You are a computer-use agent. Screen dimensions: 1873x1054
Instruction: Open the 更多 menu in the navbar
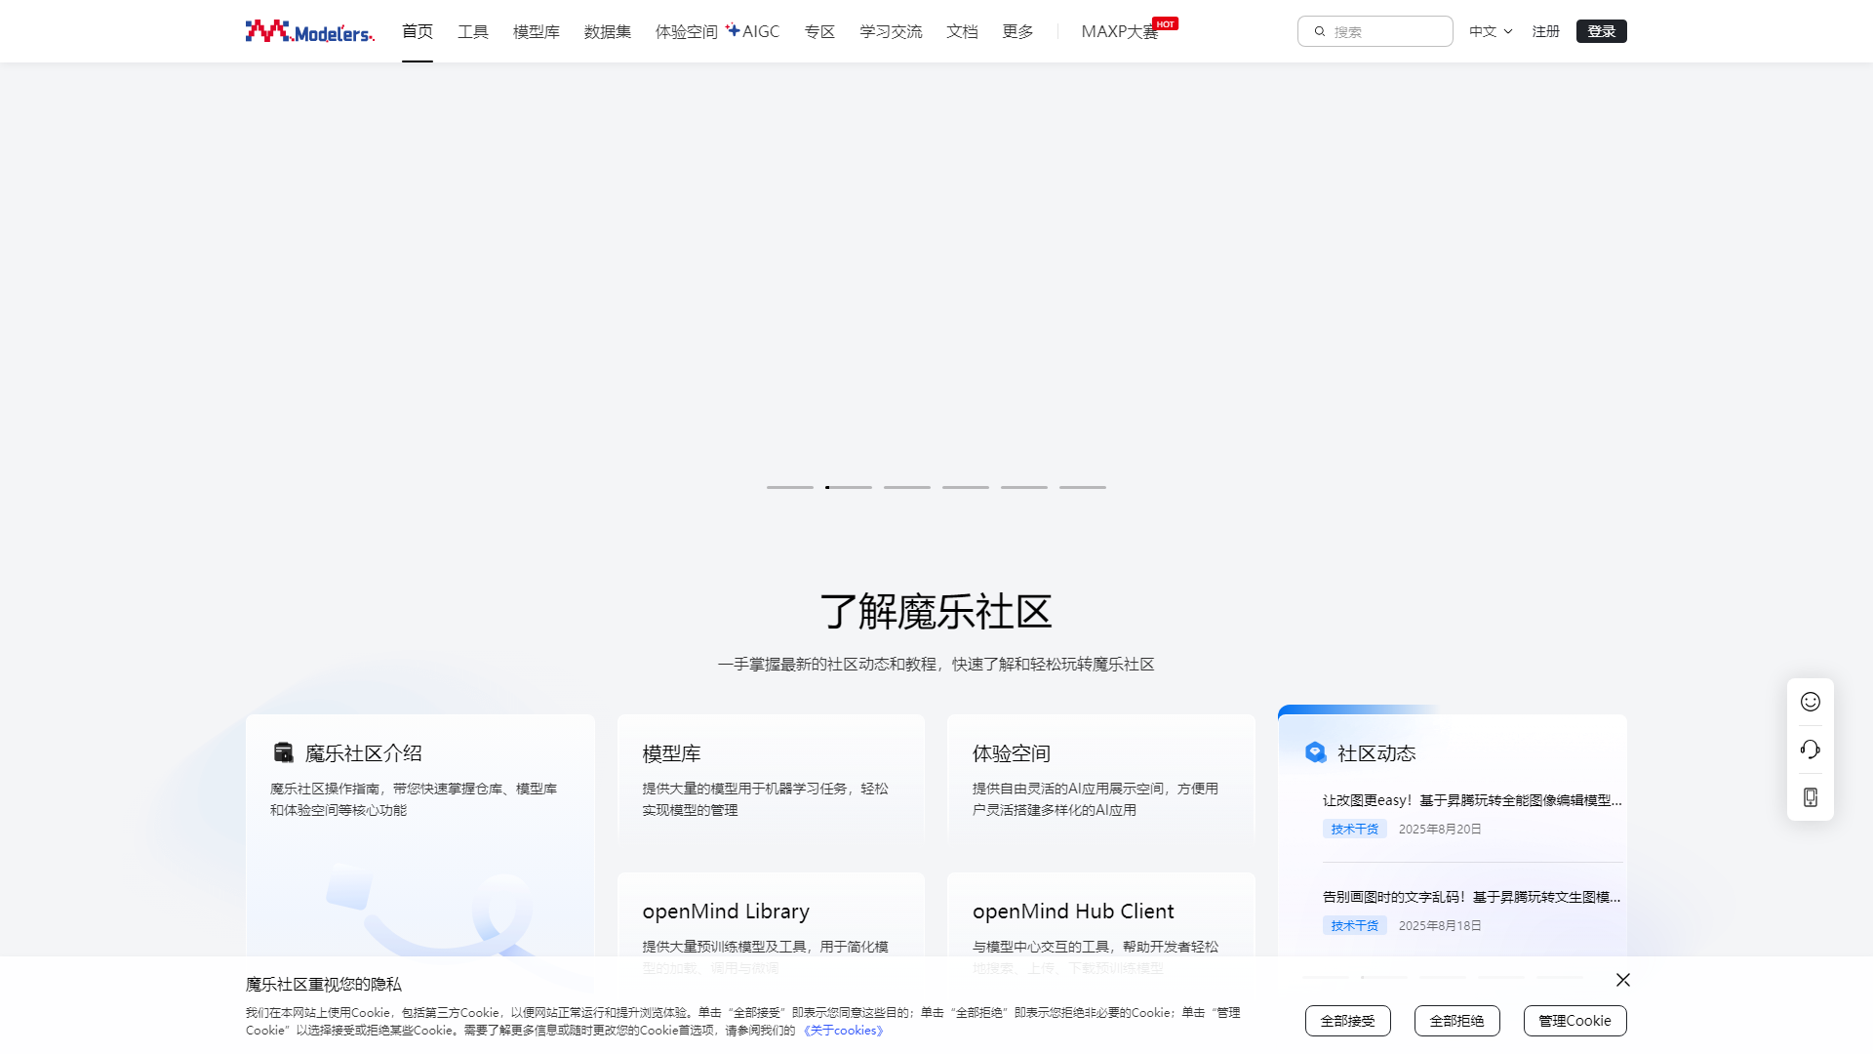tap(1017, 30)
